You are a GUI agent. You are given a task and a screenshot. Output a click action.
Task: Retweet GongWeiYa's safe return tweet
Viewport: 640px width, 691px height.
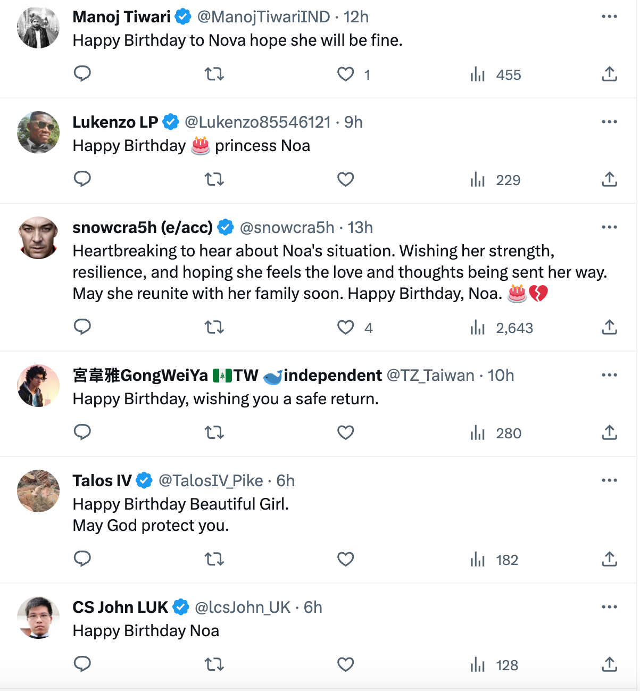[x=214, y=432]
